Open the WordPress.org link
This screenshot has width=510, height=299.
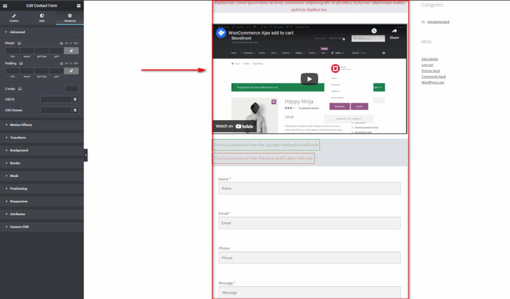point(433,82)
